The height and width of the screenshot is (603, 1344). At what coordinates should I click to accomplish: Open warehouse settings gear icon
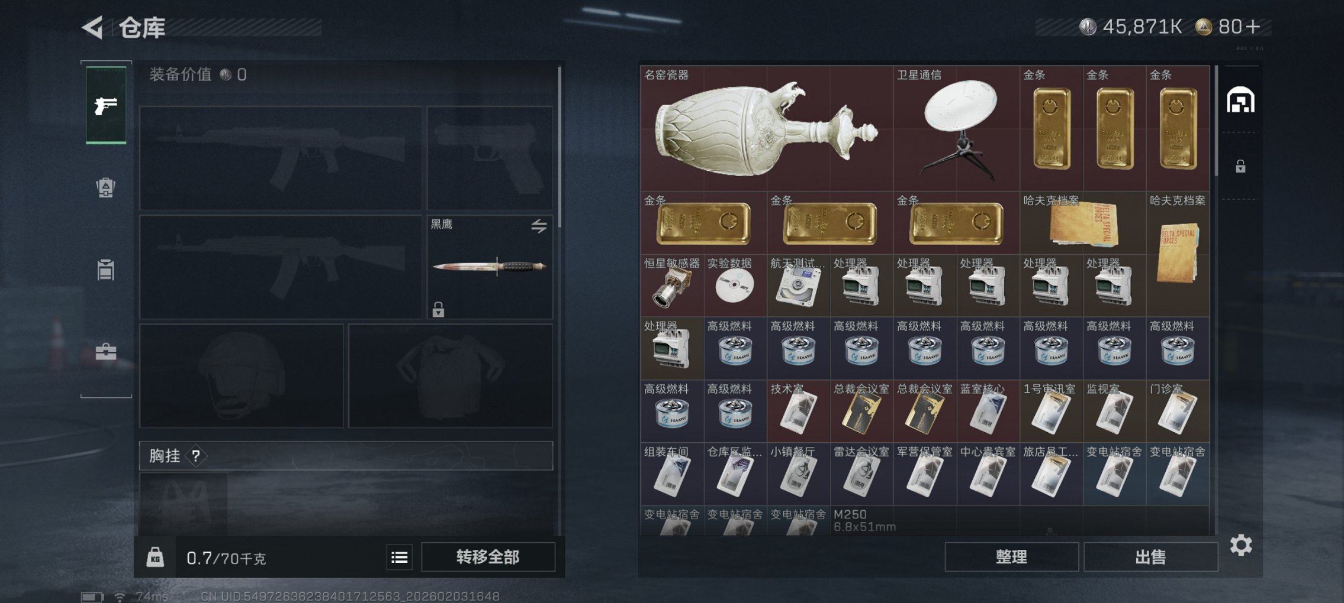(x=1241, y=545)
